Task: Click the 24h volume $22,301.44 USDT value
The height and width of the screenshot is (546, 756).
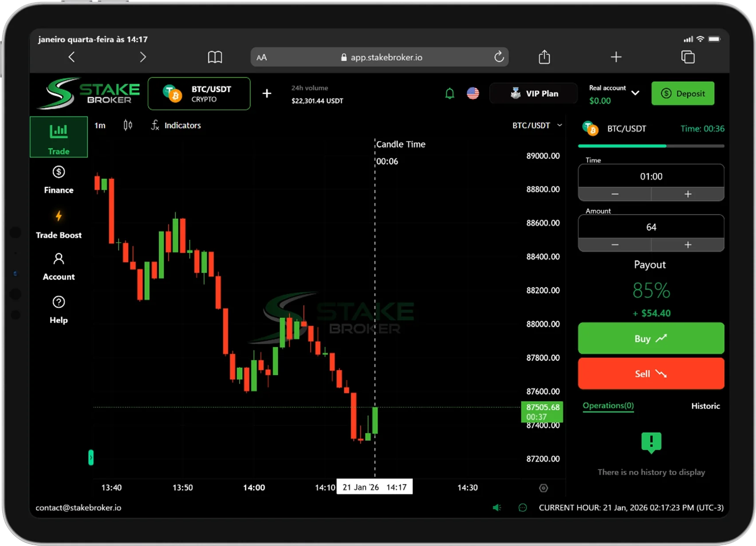Action: pos(317,101)
